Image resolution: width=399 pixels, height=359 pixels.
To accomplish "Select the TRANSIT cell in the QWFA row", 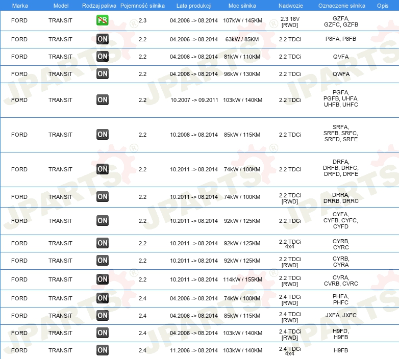I will coord(60,74).
